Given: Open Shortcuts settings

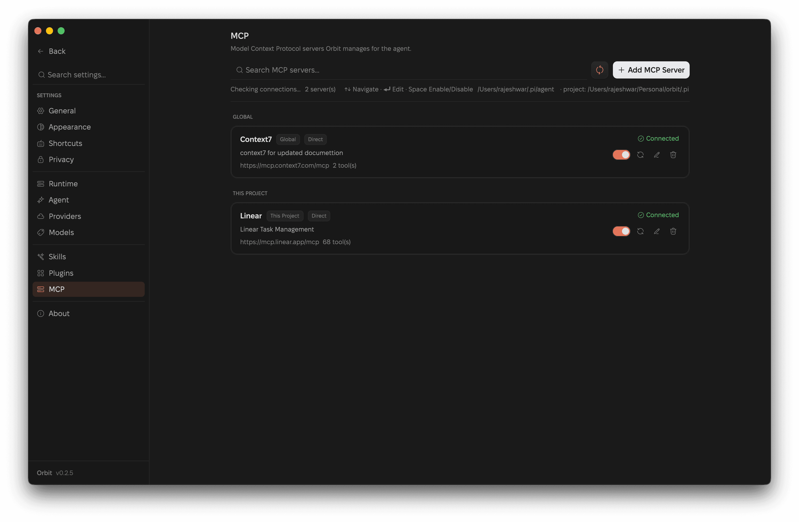Looking at the screenshot, I should click(89, 143).
